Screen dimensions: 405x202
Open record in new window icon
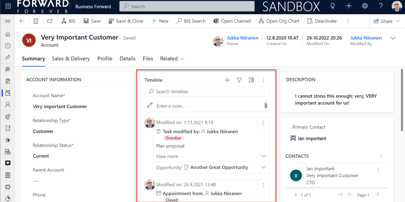tap(50, 21)
